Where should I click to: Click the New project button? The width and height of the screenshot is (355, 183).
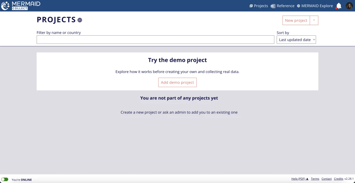coord(296,20)
